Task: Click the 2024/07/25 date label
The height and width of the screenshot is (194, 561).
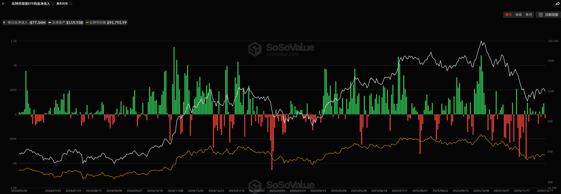Action: click(x=73, y=191)
